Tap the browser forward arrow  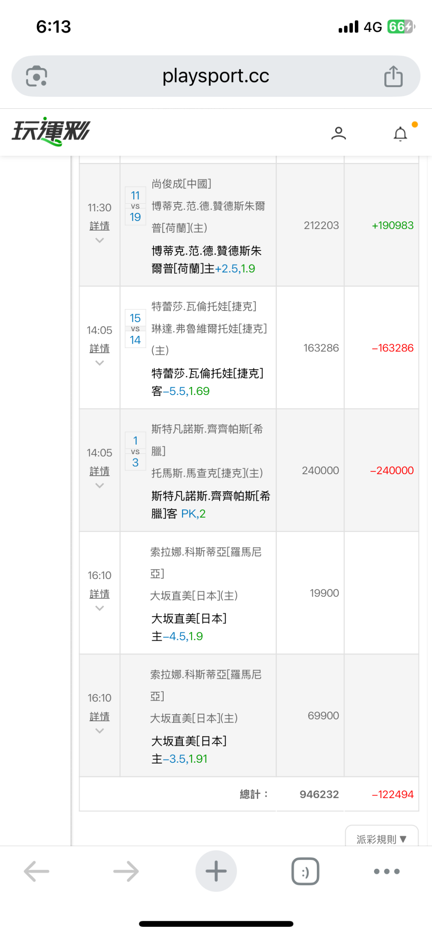click(x=126, y=871)
